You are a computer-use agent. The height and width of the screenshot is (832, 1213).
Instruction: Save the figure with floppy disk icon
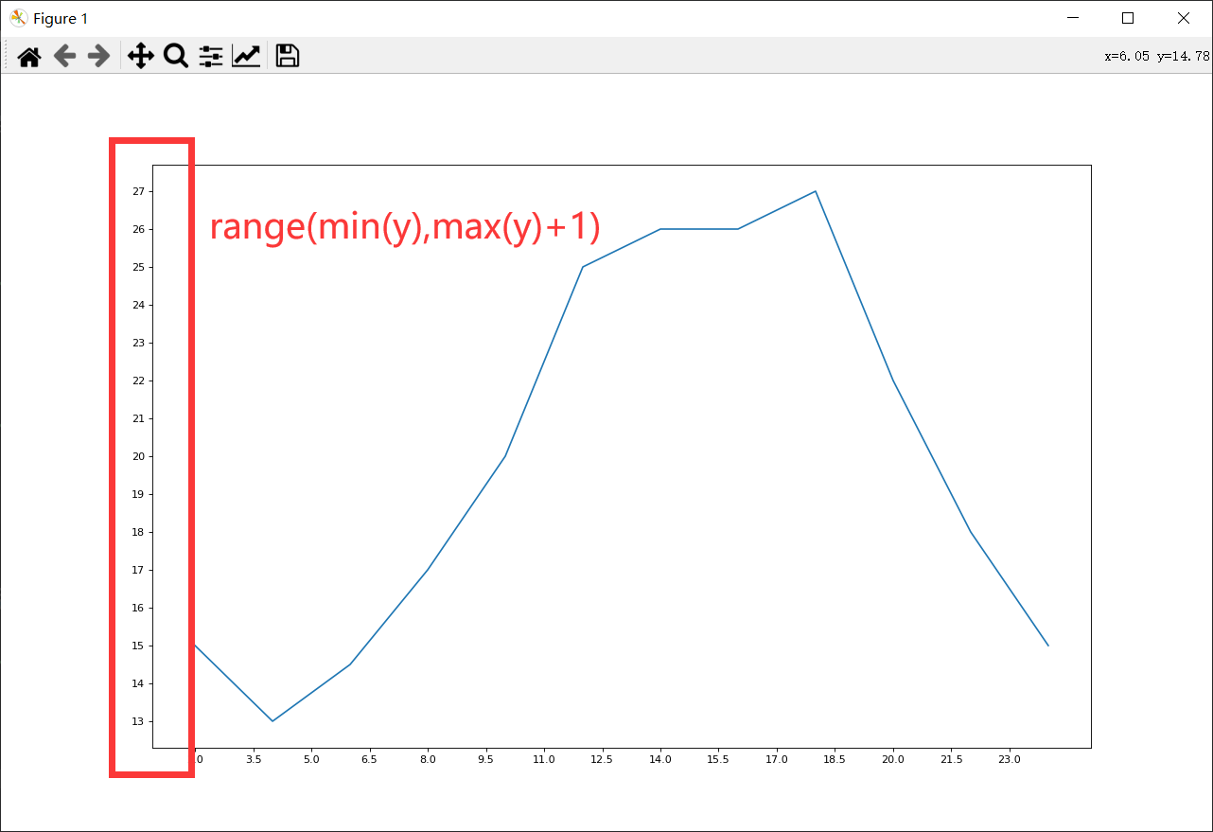coord(286,56)
